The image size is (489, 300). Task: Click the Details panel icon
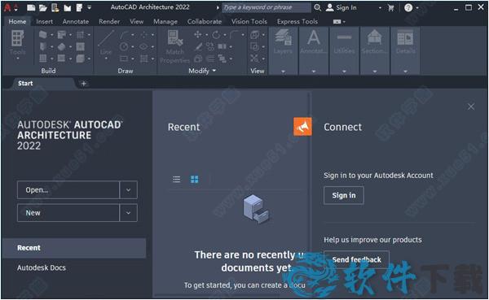click(405, 38)
